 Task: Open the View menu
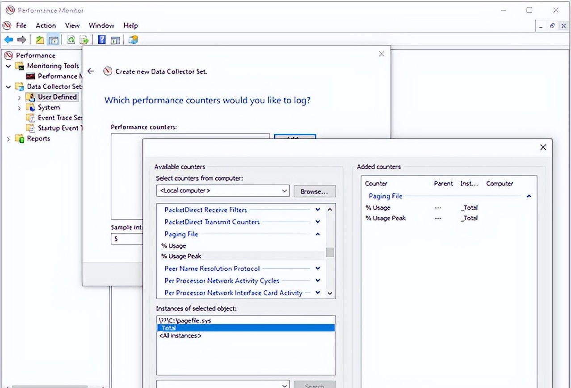(72, 25)
